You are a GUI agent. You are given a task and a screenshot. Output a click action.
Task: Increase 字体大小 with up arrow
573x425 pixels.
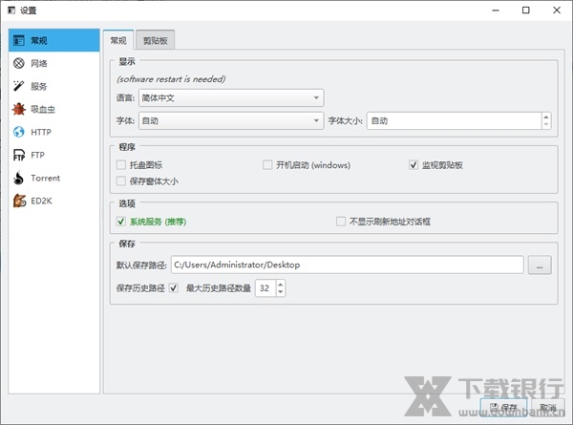(546, 117)
